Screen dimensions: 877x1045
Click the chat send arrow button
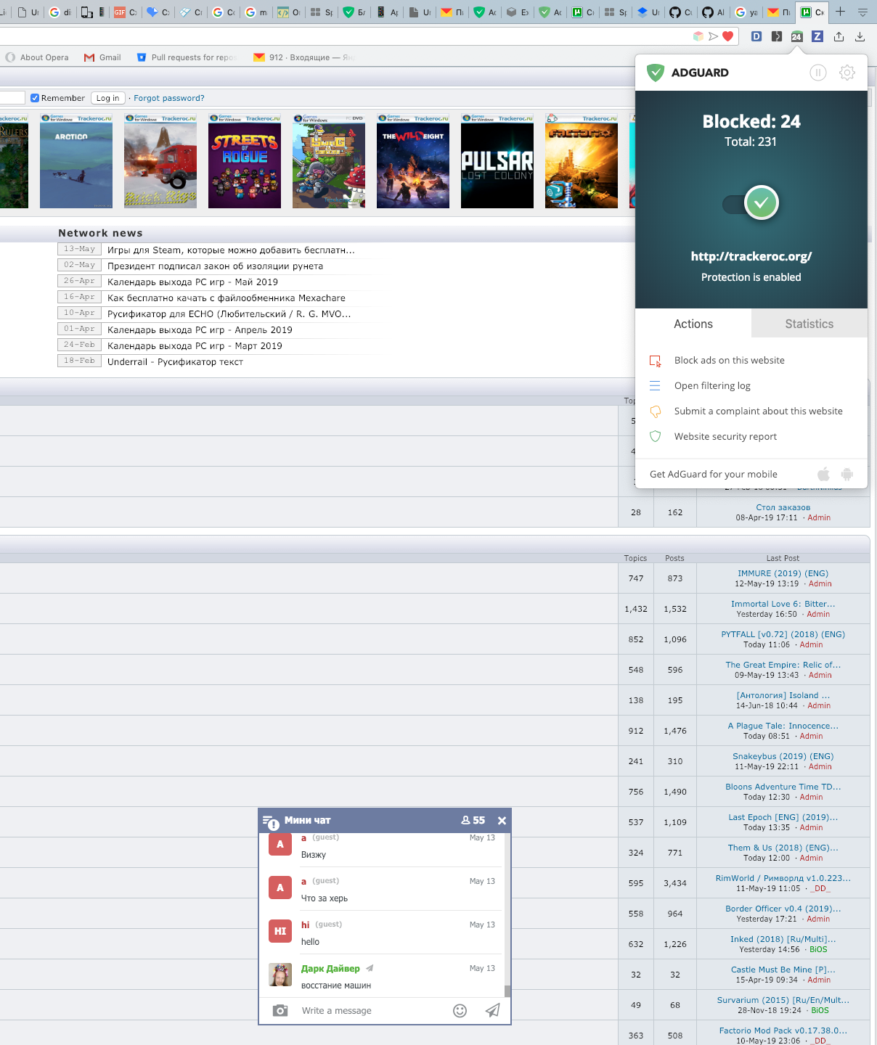click(493, 1010)
